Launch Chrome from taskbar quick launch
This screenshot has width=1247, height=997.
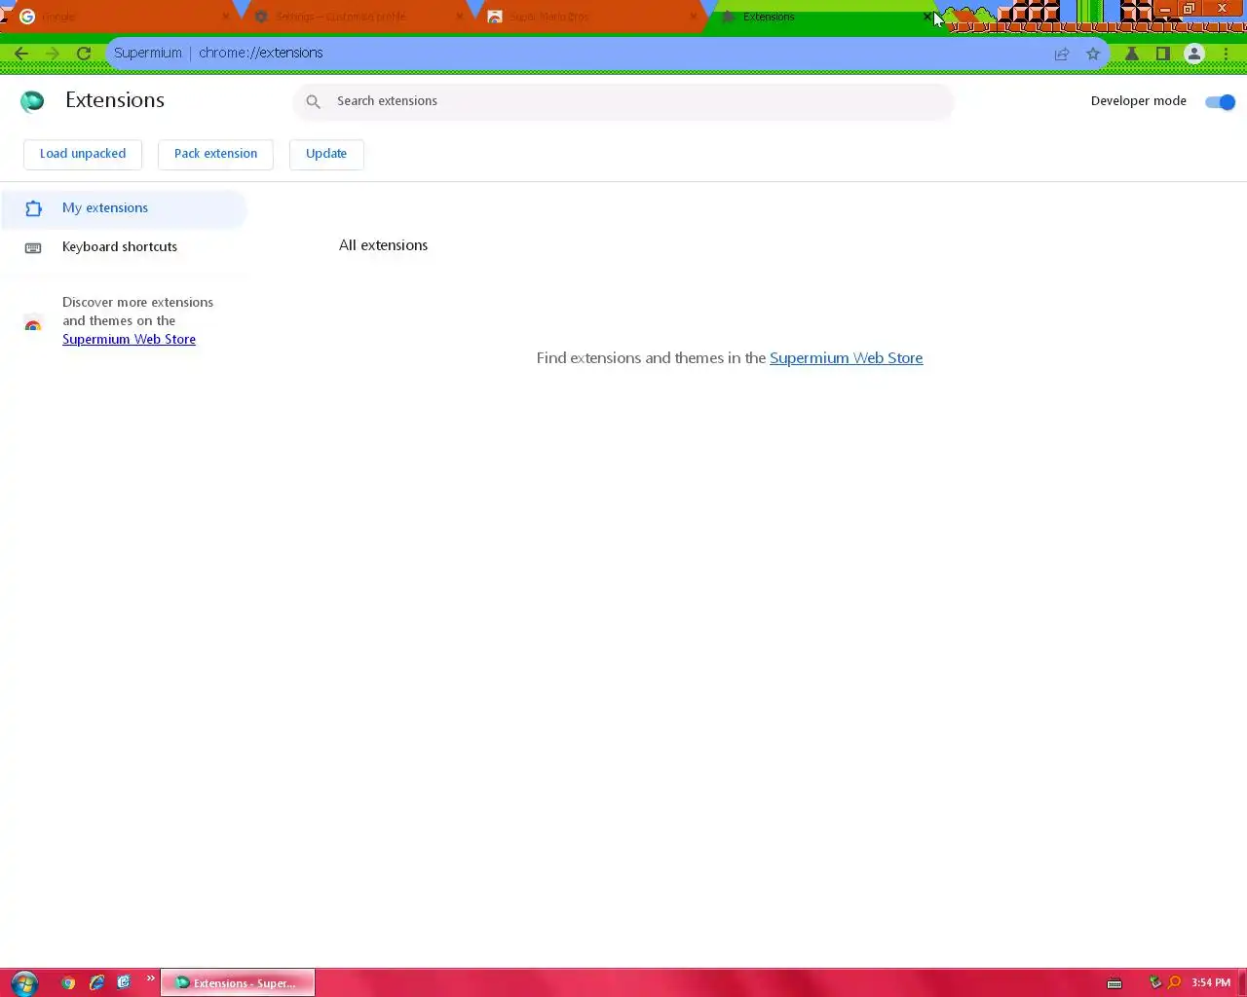[68, 982]
